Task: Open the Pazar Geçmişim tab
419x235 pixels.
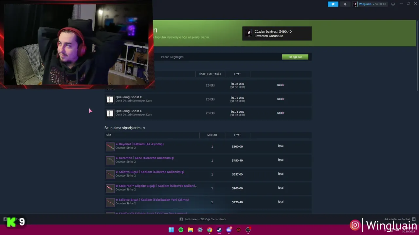Action: (172, 57)
